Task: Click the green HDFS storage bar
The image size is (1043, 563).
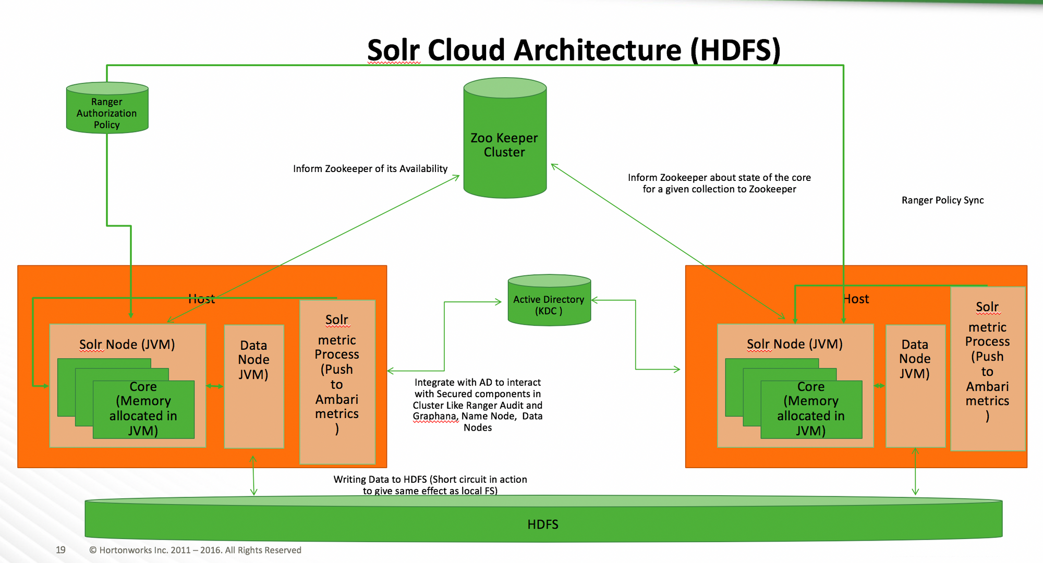Action: [x=542, y=524]
